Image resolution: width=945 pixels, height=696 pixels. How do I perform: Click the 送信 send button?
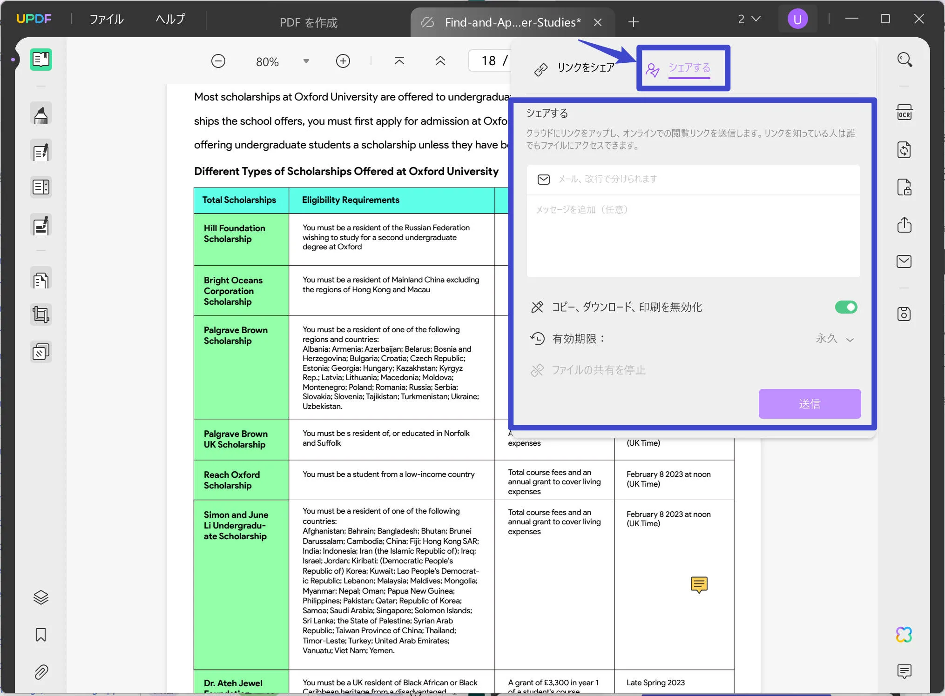[x=810, y=403]
